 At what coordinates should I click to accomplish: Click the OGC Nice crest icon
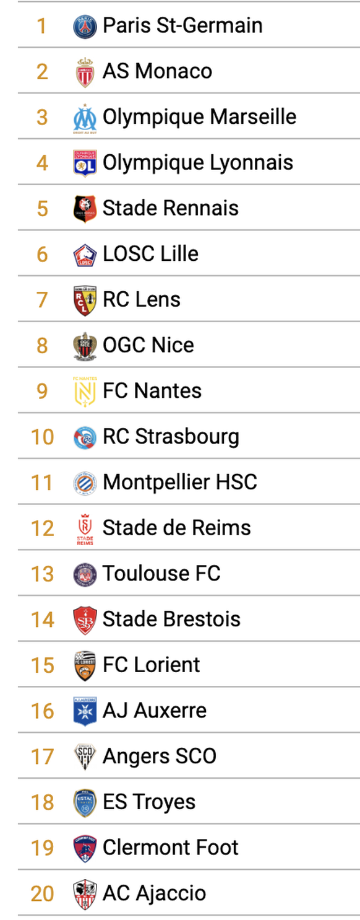(85, 346)
